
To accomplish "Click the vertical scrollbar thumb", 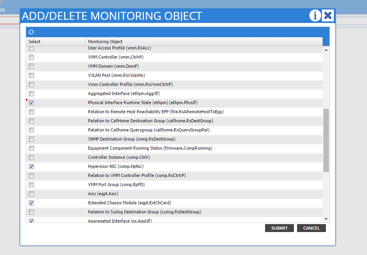I will pyautogui.click(x=326, y=140).
